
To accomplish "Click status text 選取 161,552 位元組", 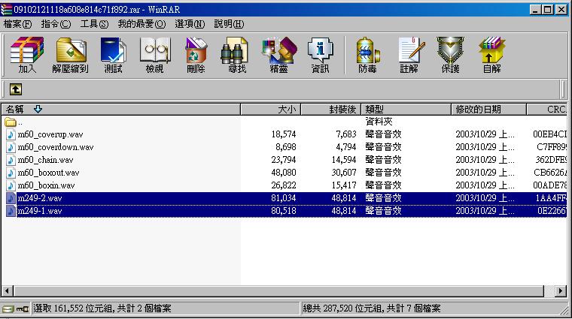I will tap(75, 308).
